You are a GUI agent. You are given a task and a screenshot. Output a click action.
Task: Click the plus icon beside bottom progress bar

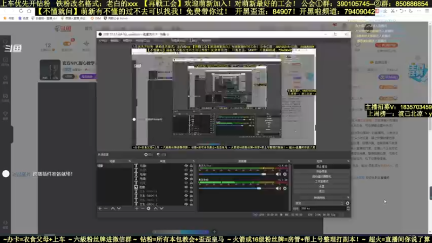(x=214, y=232)
